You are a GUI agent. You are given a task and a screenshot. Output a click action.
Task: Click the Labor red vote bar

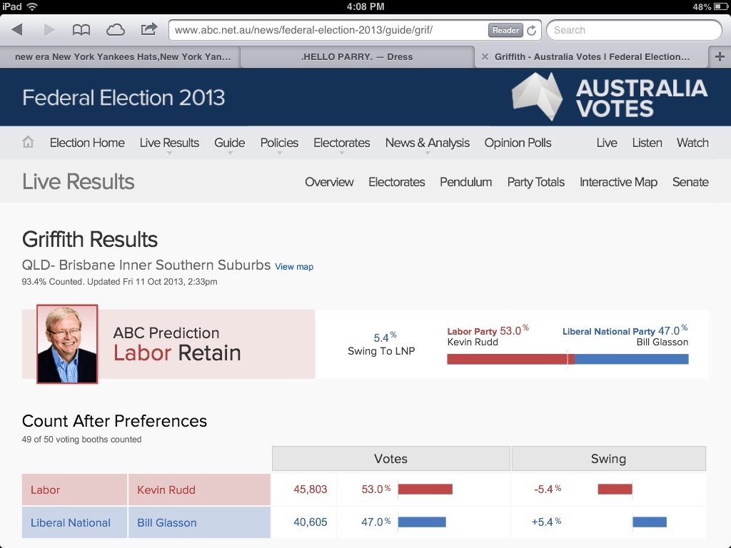point(425,489)
